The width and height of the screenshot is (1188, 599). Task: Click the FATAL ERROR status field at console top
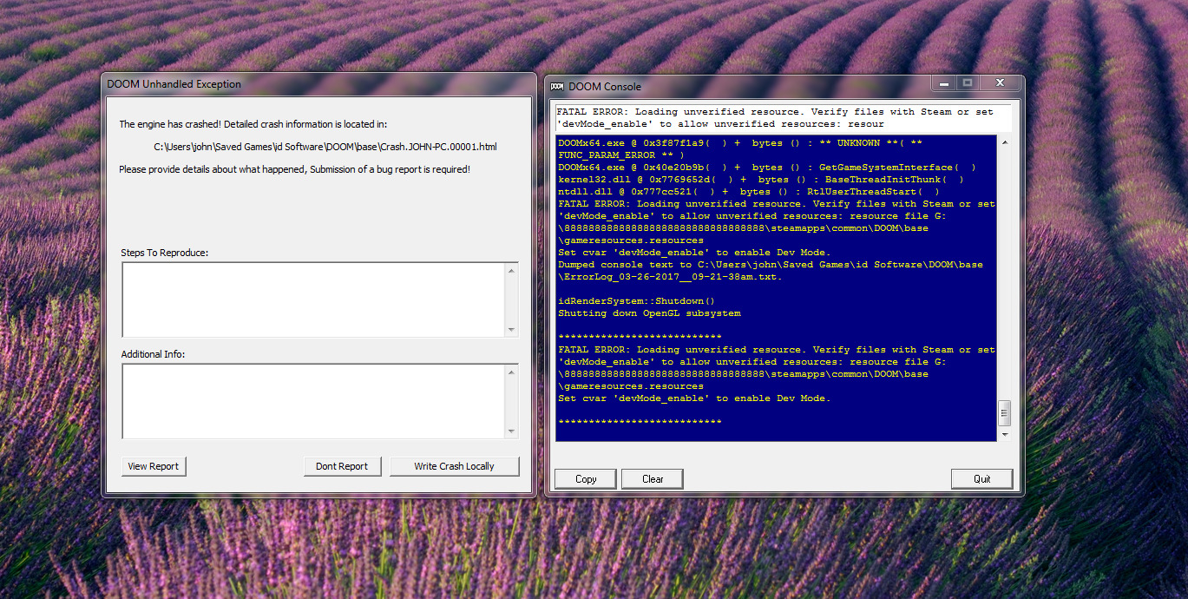click(x=784, y=118)
